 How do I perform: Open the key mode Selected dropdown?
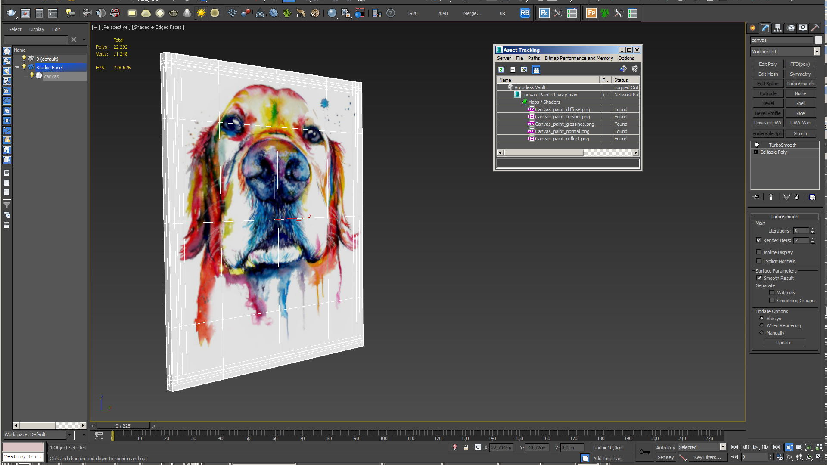click(723, 447)
